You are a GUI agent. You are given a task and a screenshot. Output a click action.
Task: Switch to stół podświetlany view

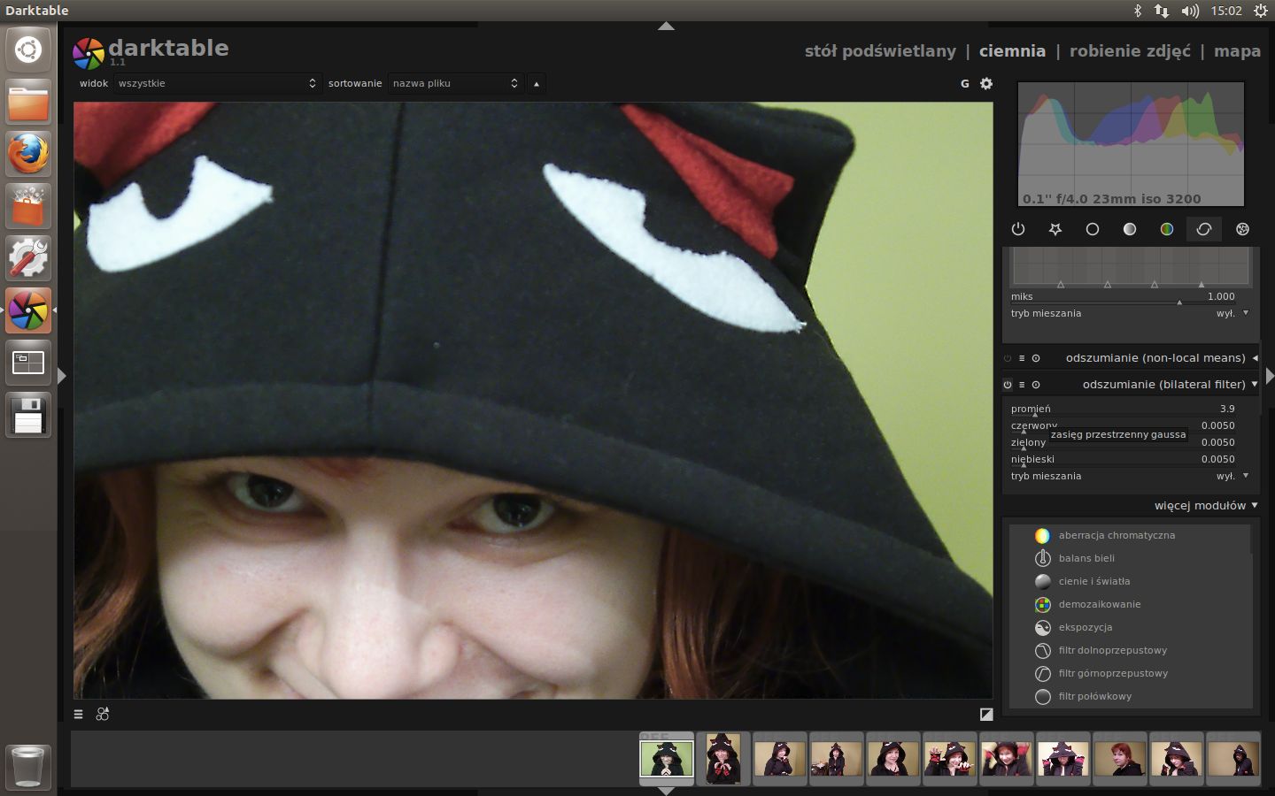click(x=879, y=51)
